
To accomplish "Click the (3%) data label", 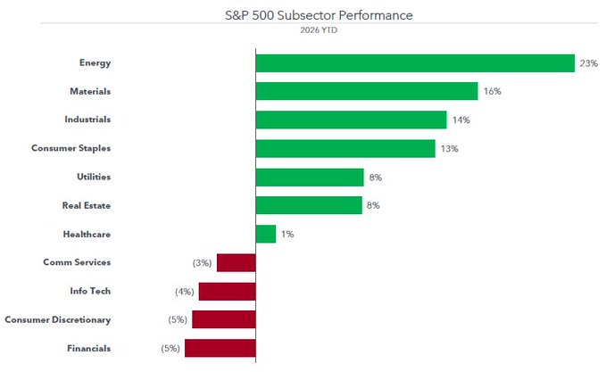I will click(x=201, y=262).
